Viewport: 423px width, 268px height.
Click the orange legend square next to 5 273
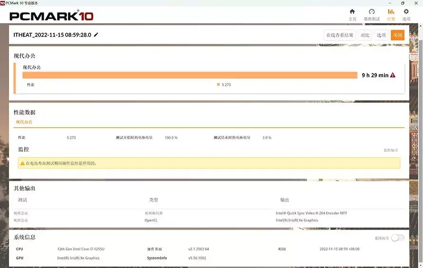tap(218, 84)
